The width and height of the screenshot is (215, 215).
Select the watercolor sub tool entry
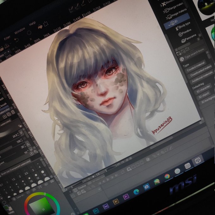click(x=5, y=111)
